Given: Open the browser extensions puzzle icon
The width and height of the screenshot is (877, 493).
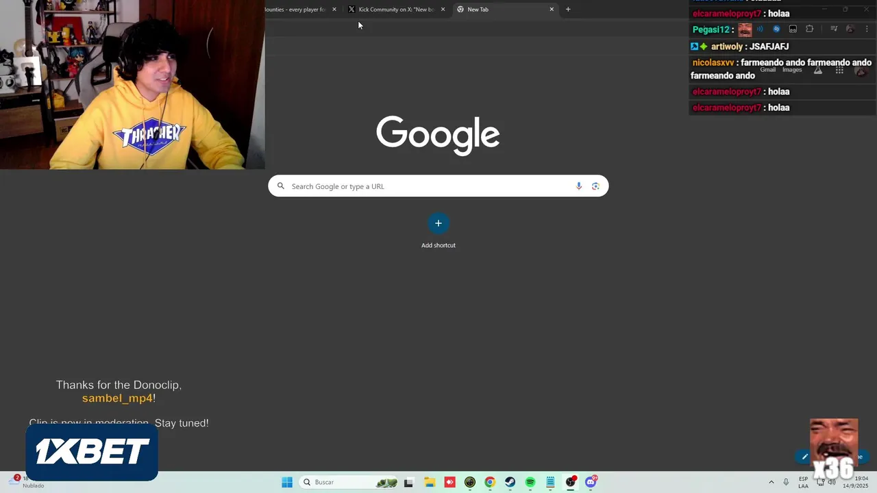Looking at the screenshot, I should click(x=809, y=29).
